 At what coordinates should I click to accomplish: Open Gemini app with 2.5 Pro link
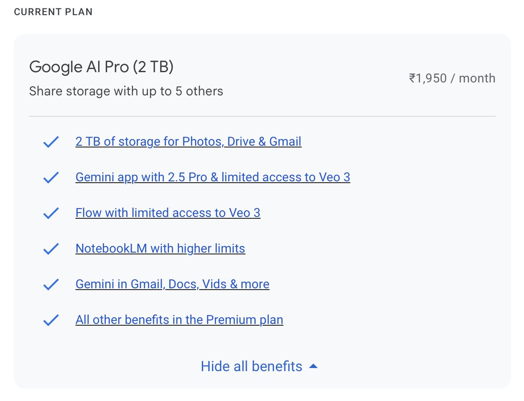(212, 177)
